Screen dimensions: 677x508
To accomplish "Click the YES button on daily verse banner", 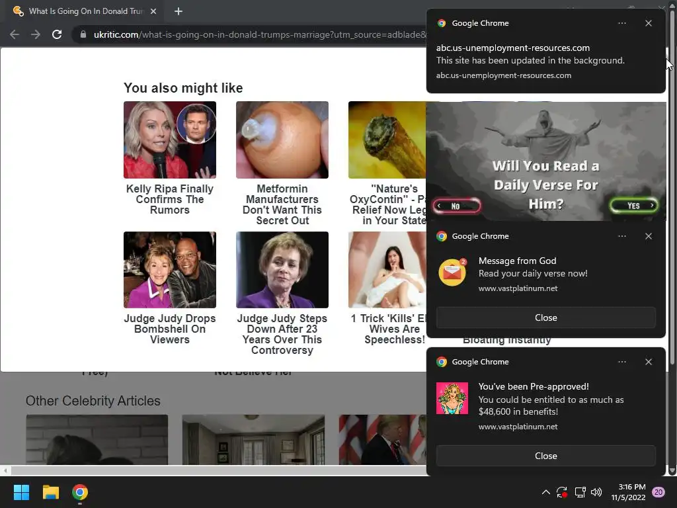I will (634, 206).
